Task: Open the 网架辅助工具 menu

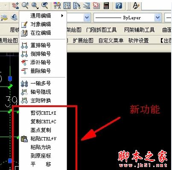Action: (139, 30)
